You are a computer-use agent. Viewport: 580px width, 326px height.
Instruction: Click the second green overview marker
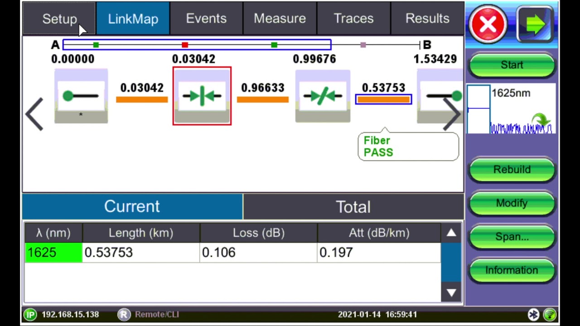click(274, 45)
